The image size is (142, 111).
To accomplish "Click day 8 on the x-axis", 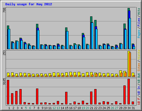I will [38, 108].
